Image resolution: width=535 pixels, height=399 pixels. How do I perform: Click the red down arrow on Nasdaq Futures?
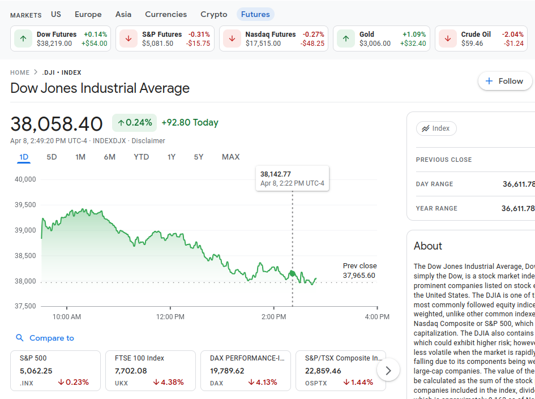click(232, 38)
